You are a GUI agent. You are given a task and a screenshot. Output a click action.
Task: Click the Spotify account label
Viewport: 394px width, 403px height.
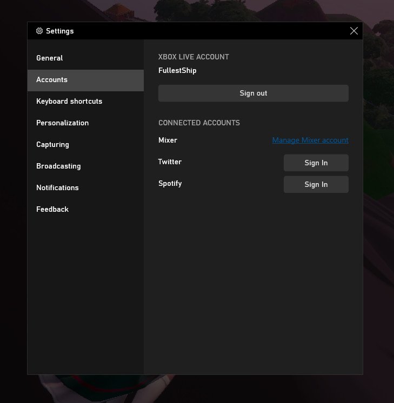tap(170, 184)
